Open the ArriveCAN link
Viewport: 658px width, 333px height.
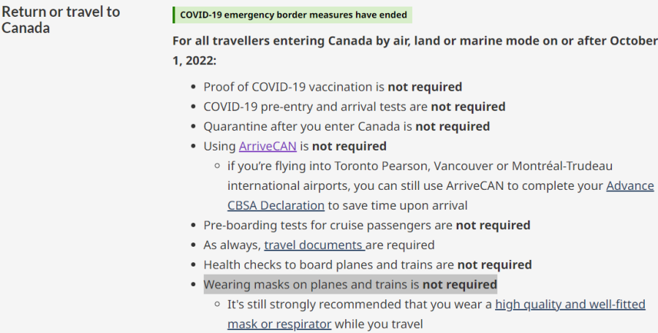coord(268,146)
